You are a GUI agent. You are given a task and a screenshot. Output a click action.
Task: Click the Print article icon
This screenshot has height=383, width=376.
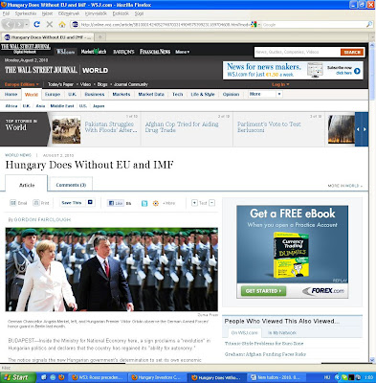coord(36,203)
